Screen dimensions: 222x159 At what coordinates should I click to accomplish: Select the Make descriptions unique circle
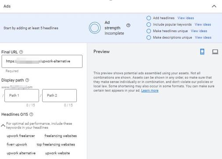[149, 37]
